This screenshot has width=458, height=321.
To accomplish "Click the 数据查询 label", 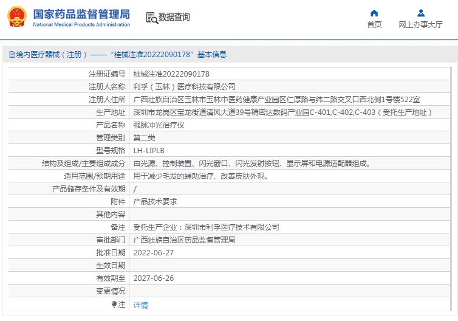I will tap(174, 17).
